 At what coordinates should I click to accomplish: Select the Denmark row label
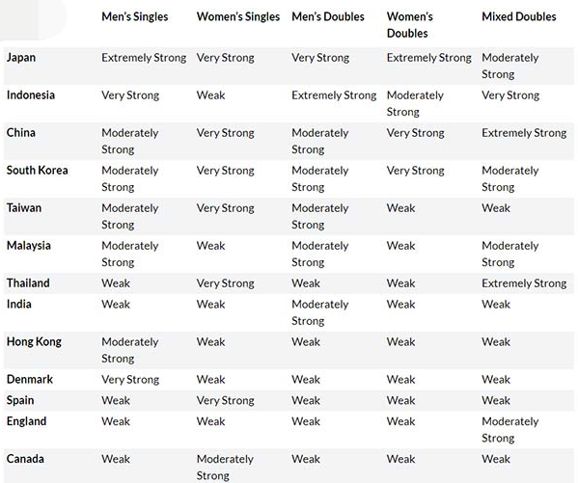pos(30,380)
